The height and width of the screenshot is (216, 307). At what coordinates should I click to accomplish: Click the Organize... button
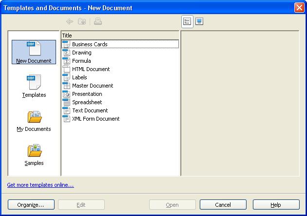click(31, 205)
